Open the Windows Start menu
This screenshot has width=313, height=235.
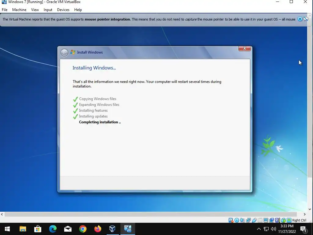coord(7,229)
